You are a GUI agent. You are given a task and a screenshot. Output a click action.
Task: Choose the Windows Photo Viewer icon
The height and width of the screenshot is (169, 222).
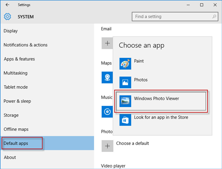pyautogui.click(x=125, y=101)
